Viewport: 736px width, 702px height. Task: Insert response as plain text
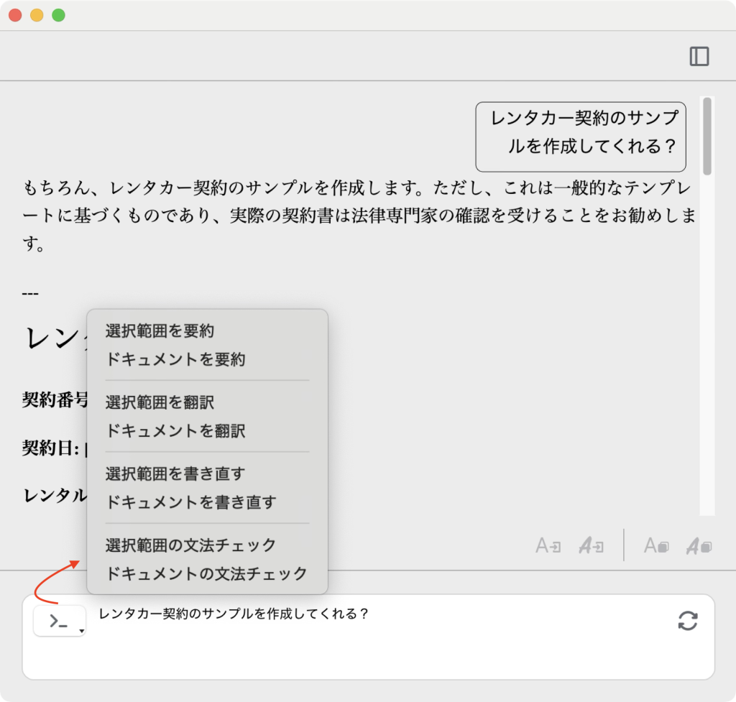pyautogui.click(x=548, y=546)
